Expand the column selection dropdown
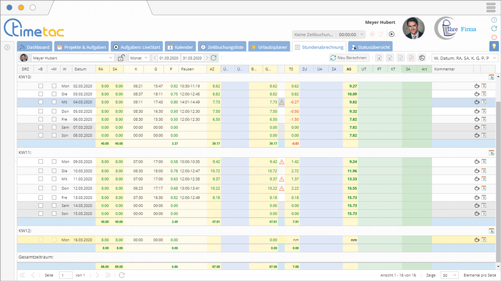 click(x=465, y=58)
